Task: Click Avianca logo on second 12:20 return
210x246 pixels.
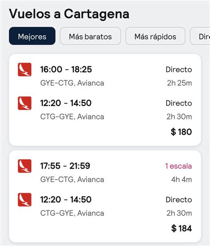Action: tap(24, 200)
